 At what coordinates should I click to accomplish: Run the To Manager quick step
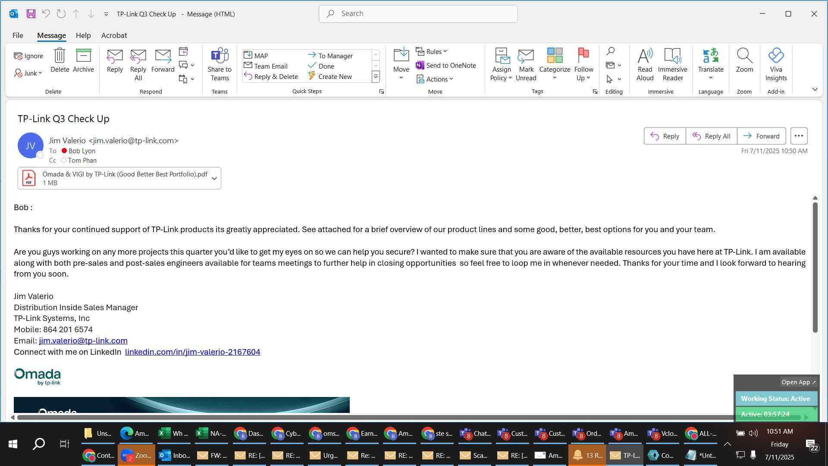(x=330, y=56)
